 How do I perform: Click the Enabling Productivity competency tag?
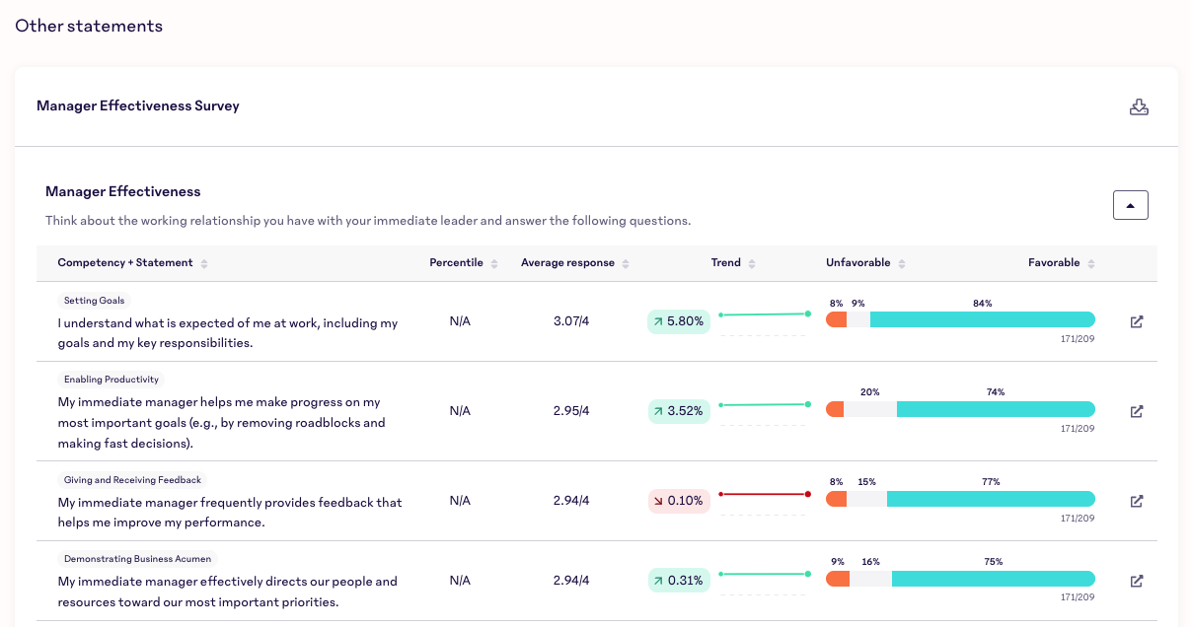(x=111, y=380)
